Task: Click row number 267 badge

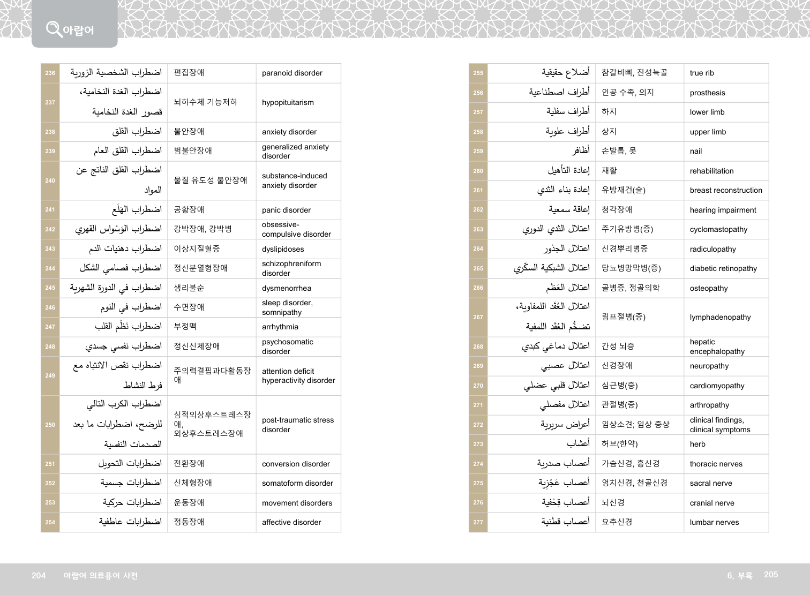Action: tap(478, 317)
